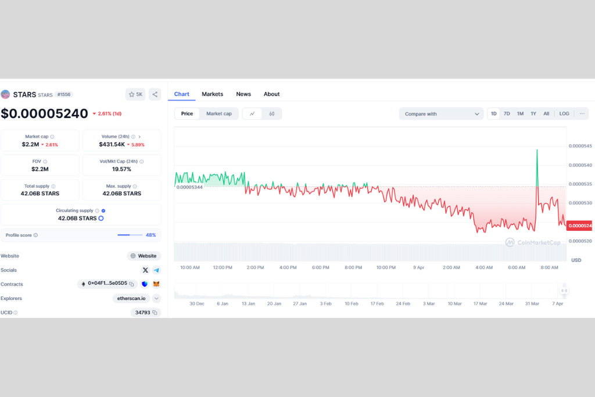Viewport: 595px width, 397px height.
Task: Click the 2.61% (1d) price change
Action: [107, 114]
